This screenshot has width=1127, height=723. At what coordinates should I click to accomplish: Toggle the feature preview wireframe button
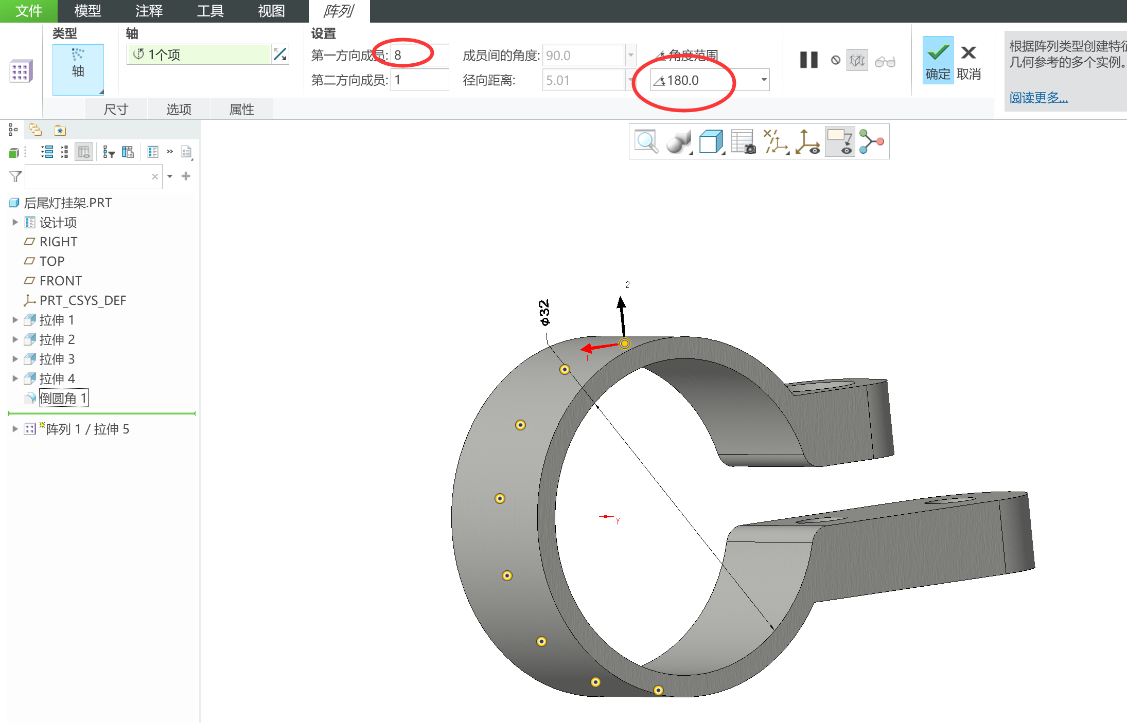[857, 61]
